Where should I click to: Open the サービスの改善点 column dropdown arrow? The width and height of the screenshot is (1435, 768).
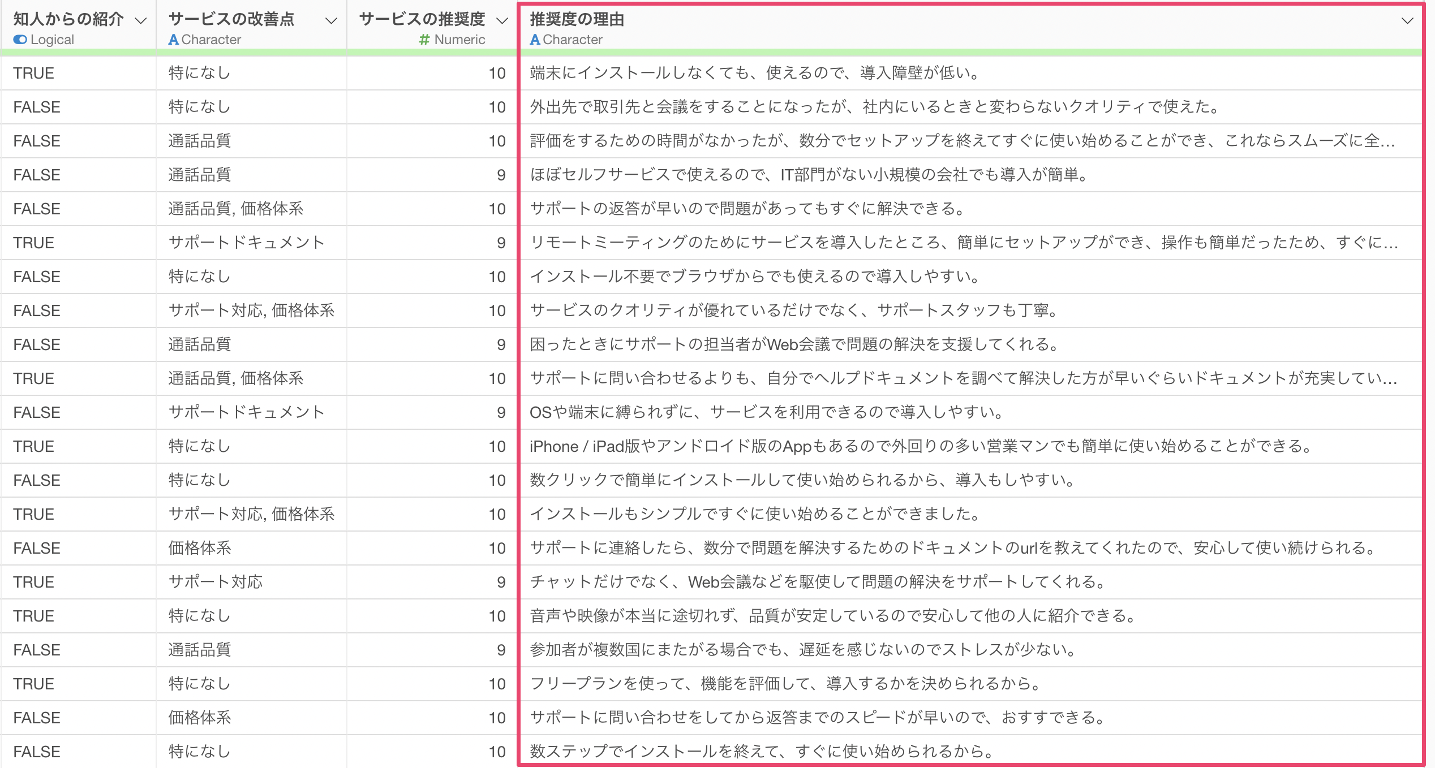[332, 21]
